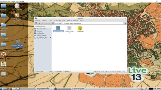This screenshot has height=90, width=161.
Task: Open Browser Clients desktop folder
Action: pyautogui.click(x=4, y=8)
